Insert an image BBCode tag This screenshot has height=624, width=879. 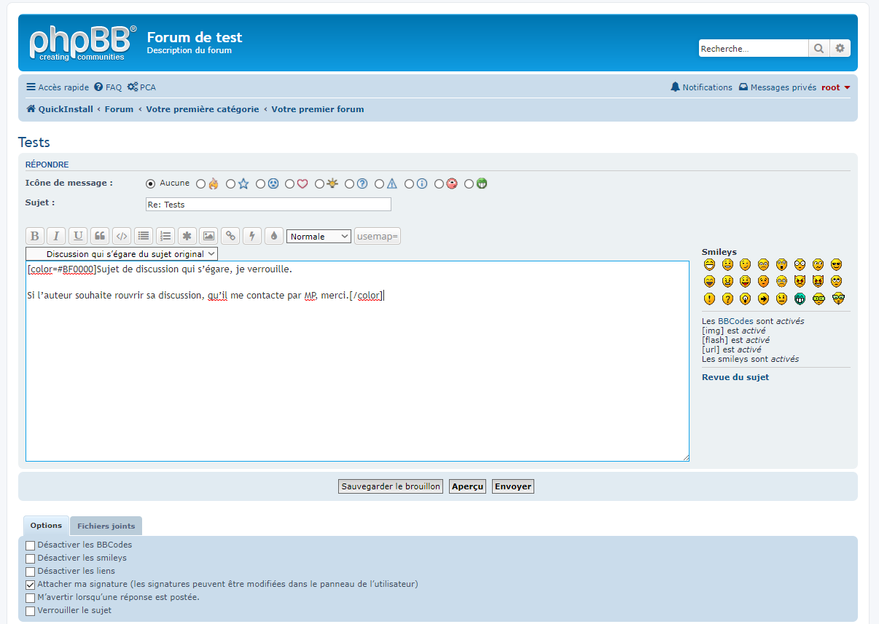point(208,236)
